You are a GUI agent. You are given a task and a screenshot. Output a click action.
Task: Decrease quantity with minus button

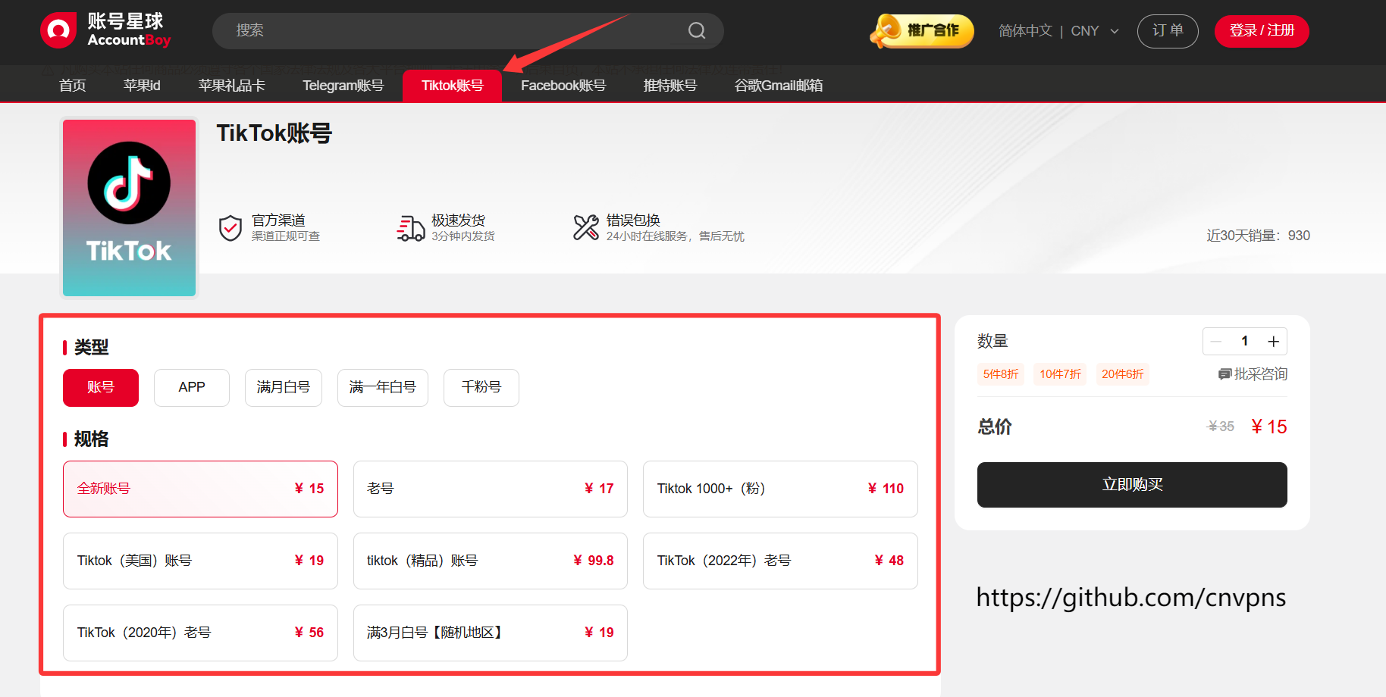(x=1216, y=342)
